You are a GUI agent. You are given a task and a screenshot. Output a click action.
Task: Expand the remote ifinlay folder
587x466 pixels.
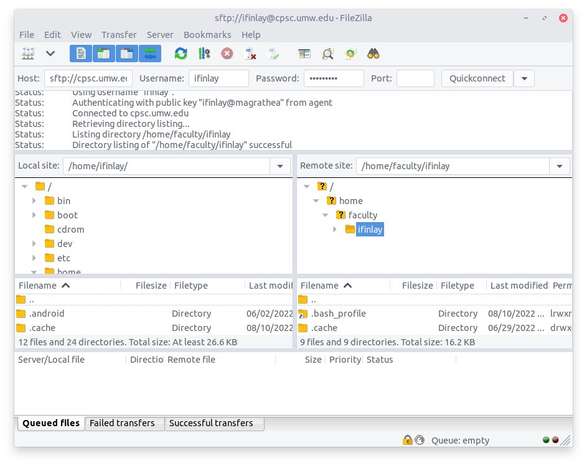[x=335, y=230]
